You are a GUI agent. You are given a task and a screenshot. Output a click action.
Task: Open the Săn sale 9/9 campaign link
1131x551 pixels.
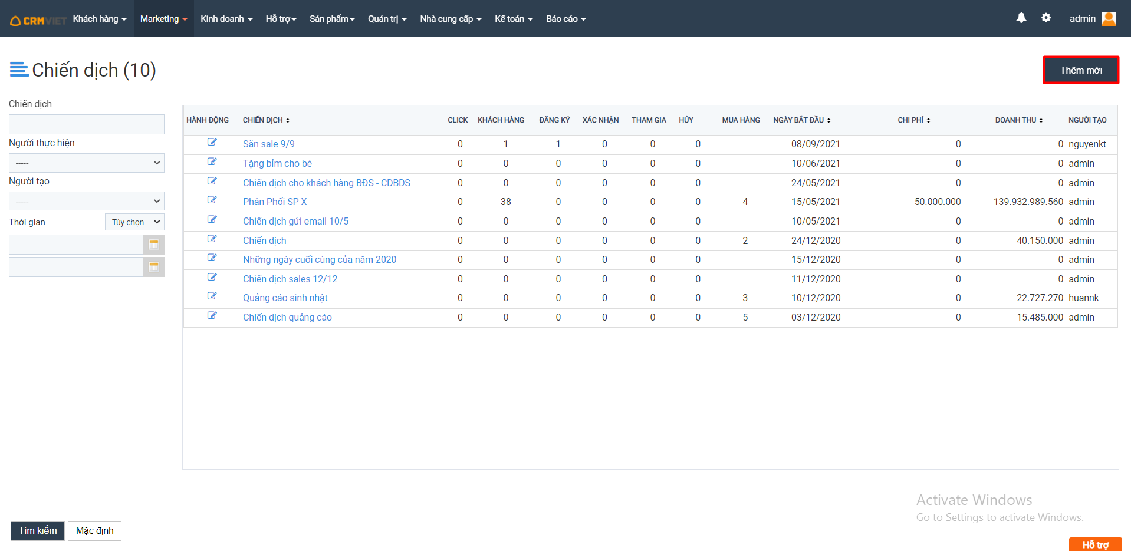point(269,144)
